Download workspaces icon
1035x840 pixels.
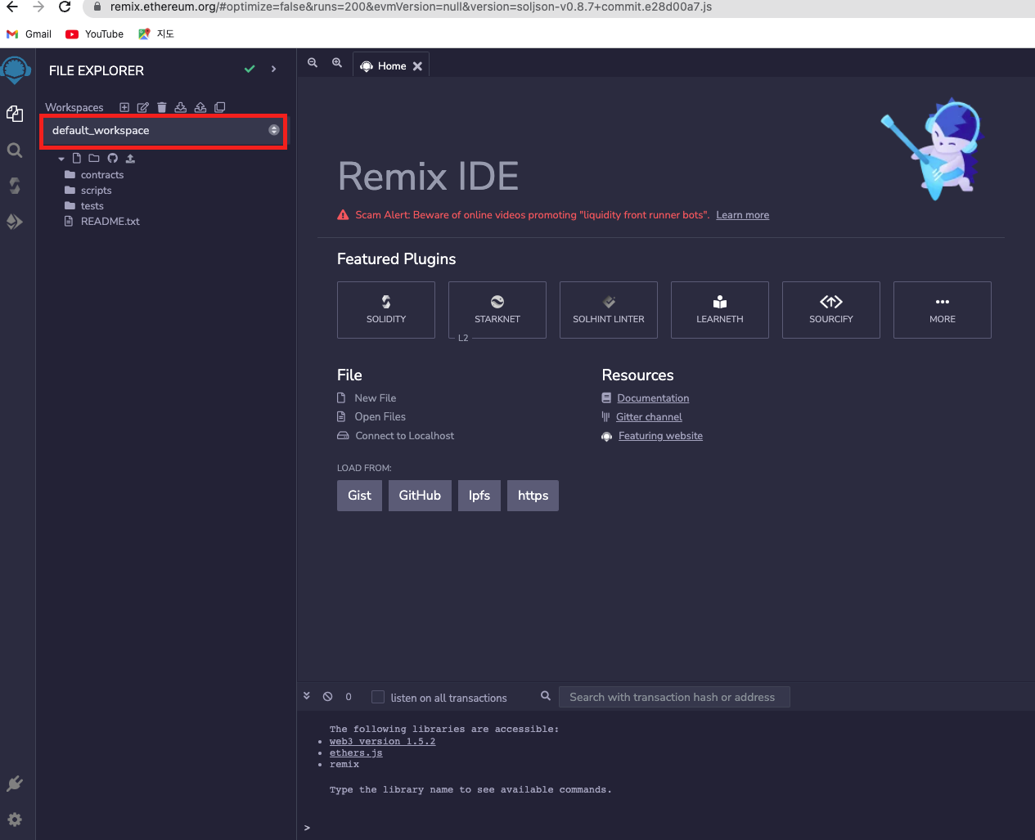(x=181, y=107)
